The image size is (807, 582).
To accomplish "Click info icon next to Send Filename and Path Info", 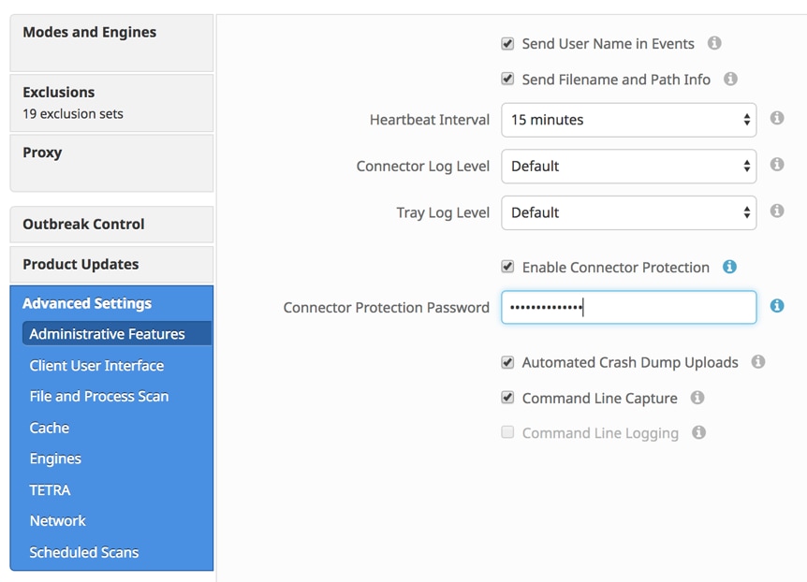I will pyautogui.click(x=730, y=80).
